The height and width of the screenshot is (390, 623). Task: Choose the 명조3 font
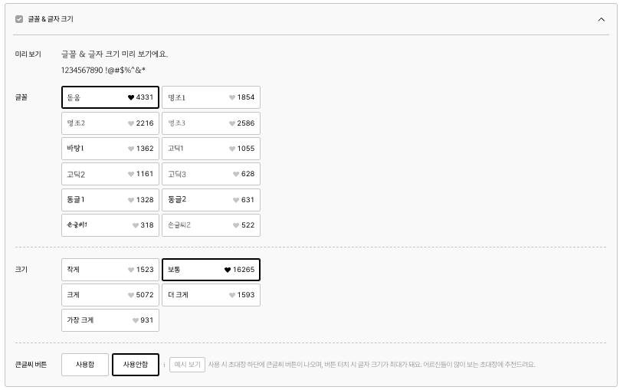[211, 123]
